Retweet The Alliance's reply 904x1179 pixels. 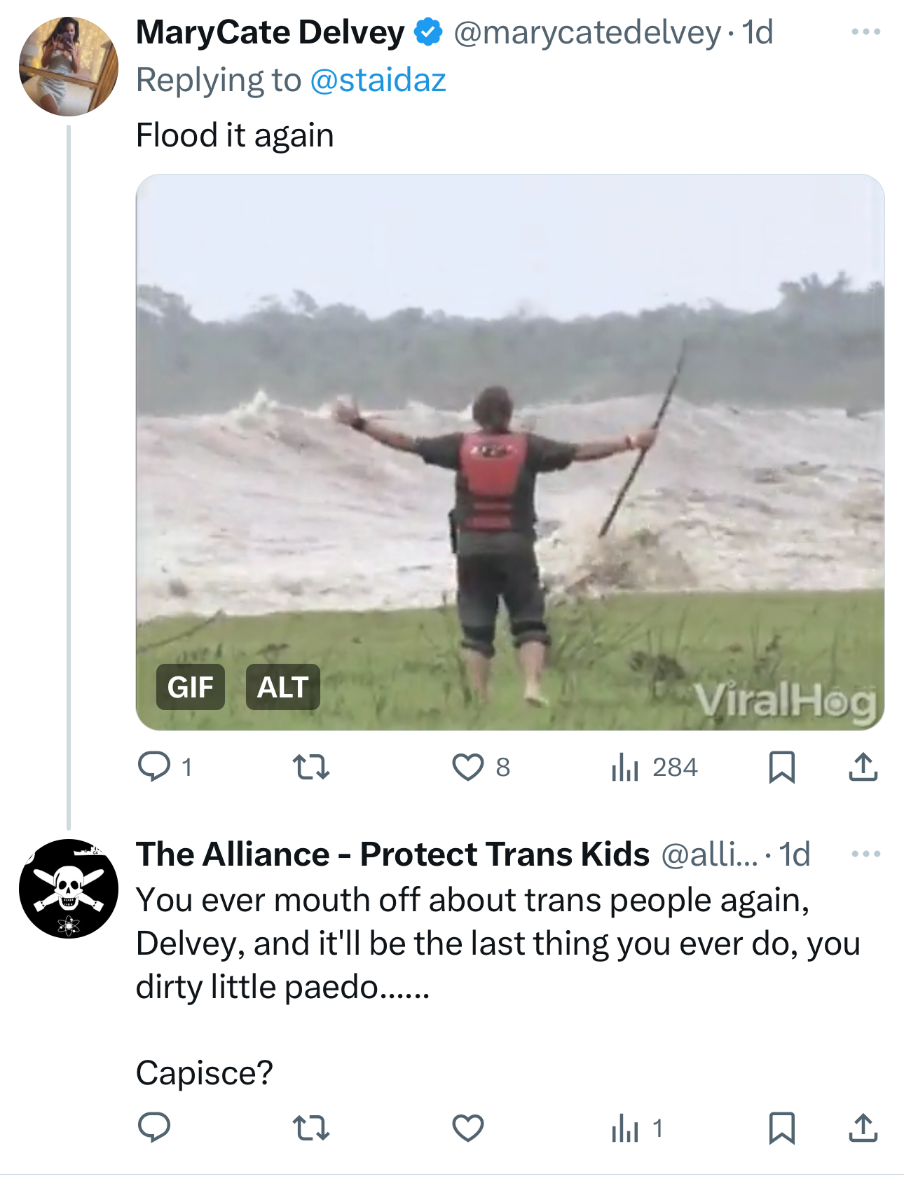[x=310, y=1128]
